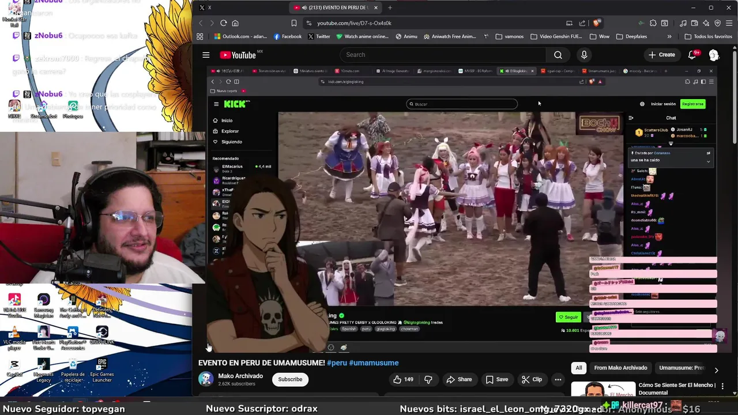738x415 pixels.
Task: Click the YouTube search magnifier button
Action: click(558, 55)
